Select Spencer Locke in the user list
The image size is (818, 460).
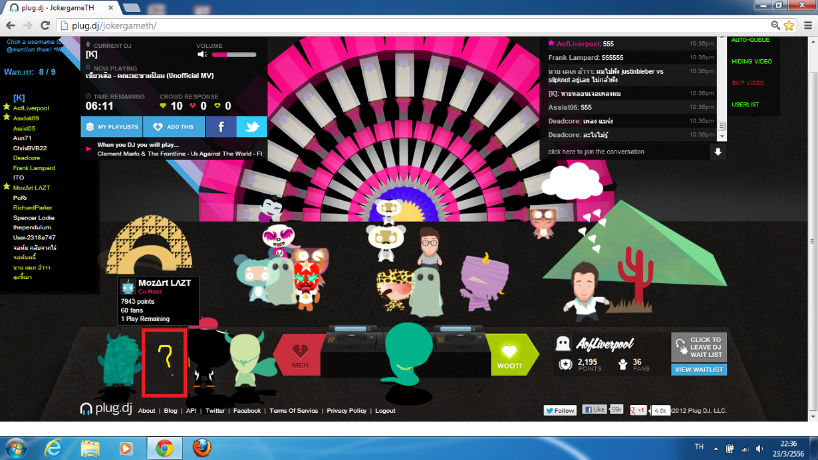click(x=34, y=217)
